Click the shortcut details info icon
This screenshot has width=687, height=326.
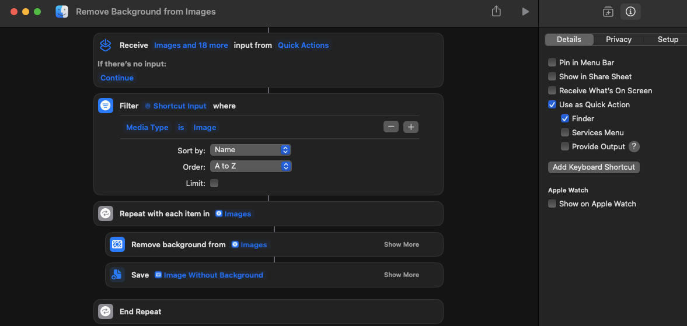pyautogui.click(x=630, y=12)
